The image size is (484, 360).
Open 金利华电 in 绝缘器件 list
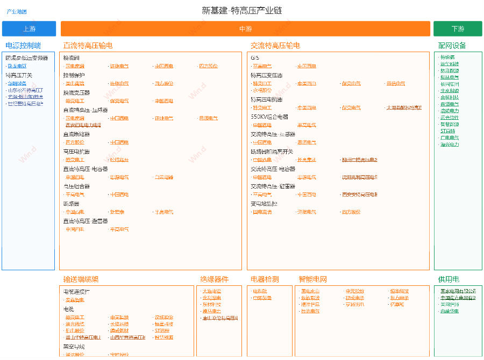(x=212, y=298)
